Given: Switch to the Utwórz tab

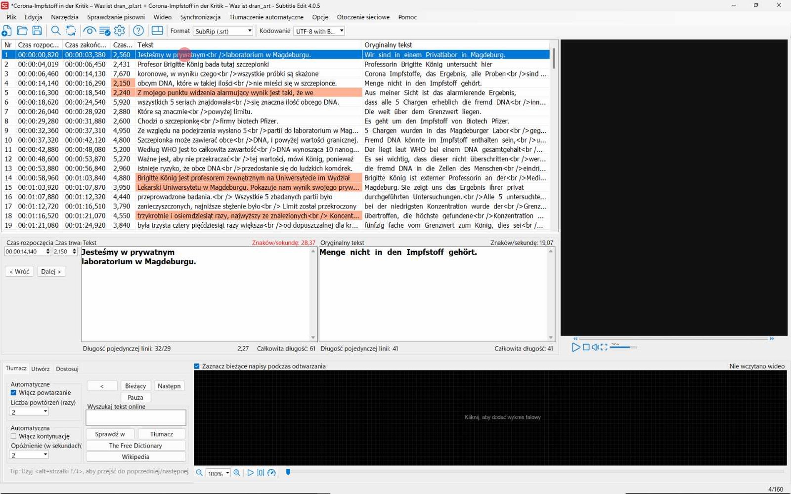Looking at the screenshot, I should (x=40, y=369).
